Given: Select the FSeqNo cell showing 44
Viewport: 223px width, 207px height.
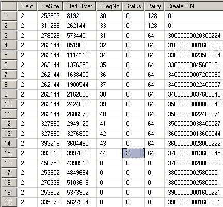Looking at the screenshot, I should 109,153.
